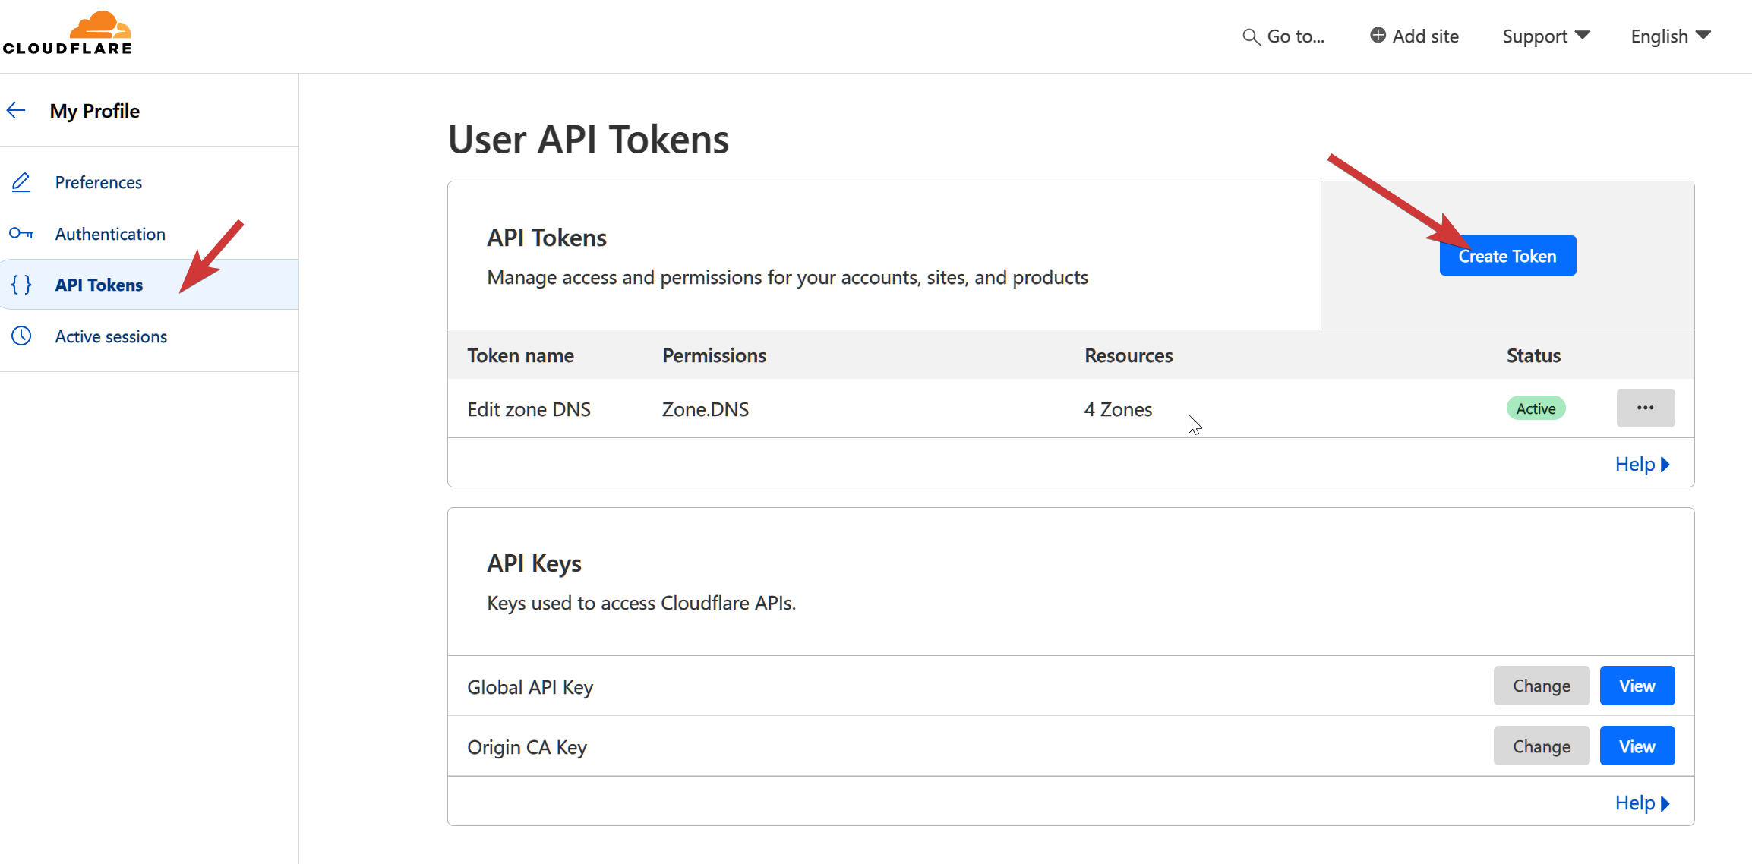1752x864 pixels.
Task: Click the Origin CA Key label
Action: (527, 747)
